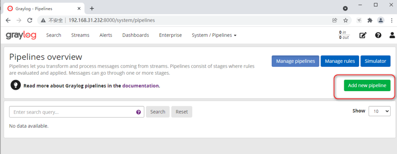Open the help question mark icon
This screenshot has height=154, width=397.
pyautogui.click(x=378, y=35)
